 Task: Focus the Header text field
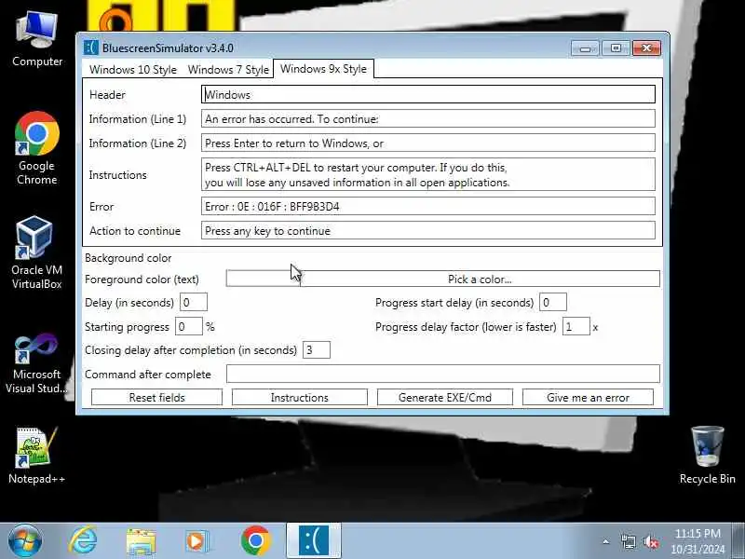pyautogui.click(x=428, y=95)
